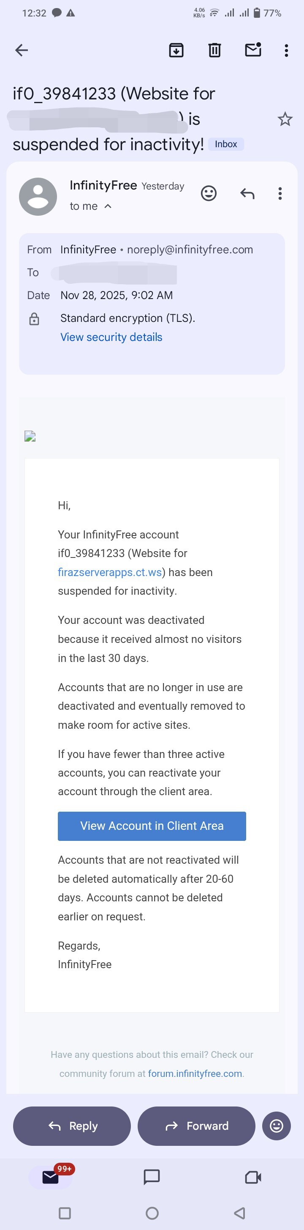Add emoji reaction next to sender name
The height and width of the screenshot is (1230, 304).
point(209,193)
